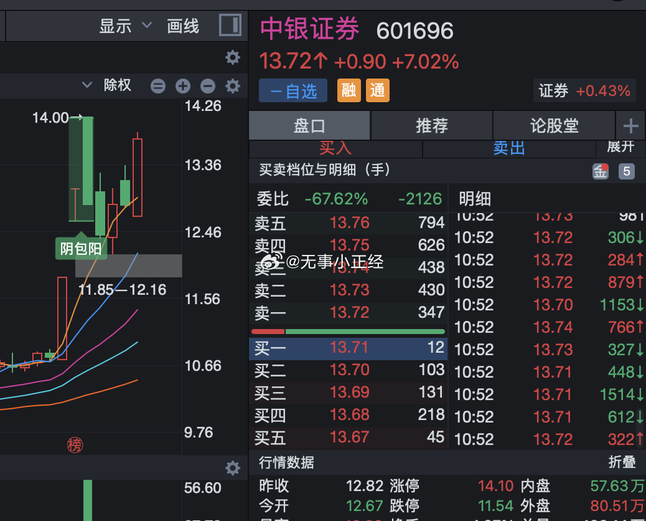Click the latest red candlestick
Viewport: 646px width, 521px height.
tap(138, 178)
